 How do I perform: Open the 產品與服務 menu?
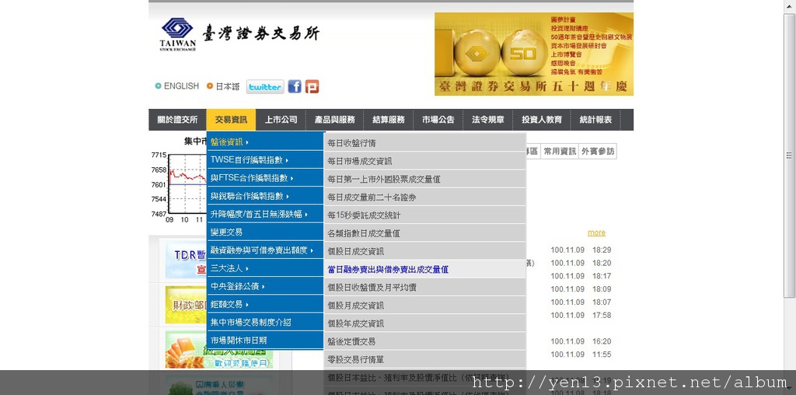click(334, 120)
